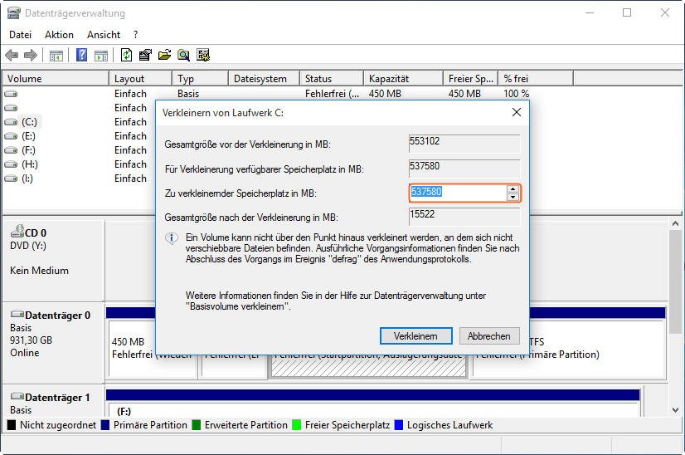Click the Basis type cell in the first row
Image resolution: width=685 pixels, height=455 pixels.
point(188,94)
